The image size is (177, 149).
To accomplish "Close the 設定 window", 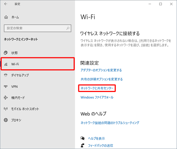I will point(171,4).
